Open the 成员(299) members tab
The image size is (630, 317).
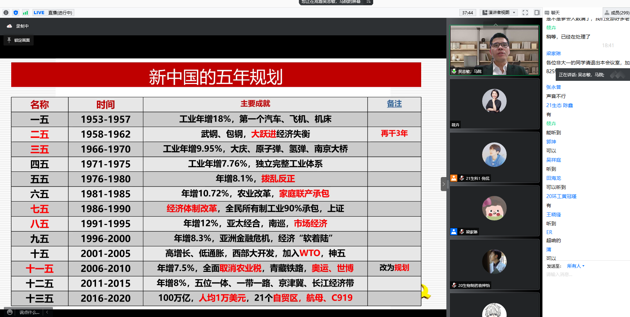[x=617, y=13]
